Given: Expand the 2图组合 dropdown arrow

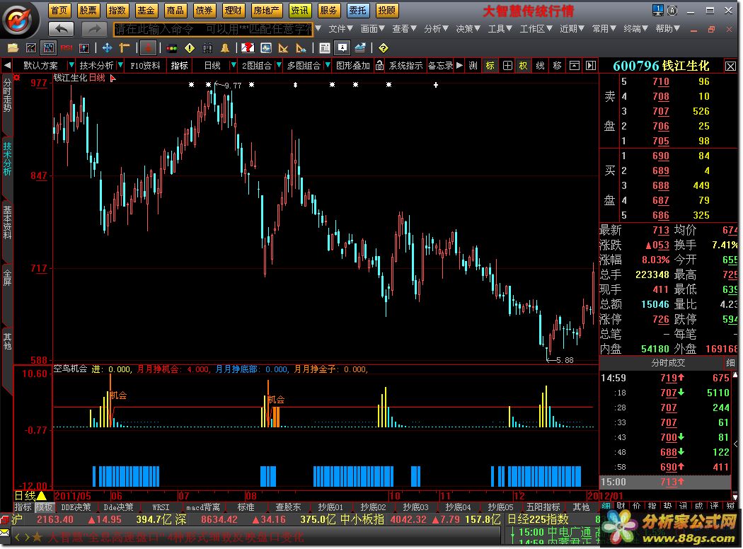Looking at the screenshot, I should point(279,65).
